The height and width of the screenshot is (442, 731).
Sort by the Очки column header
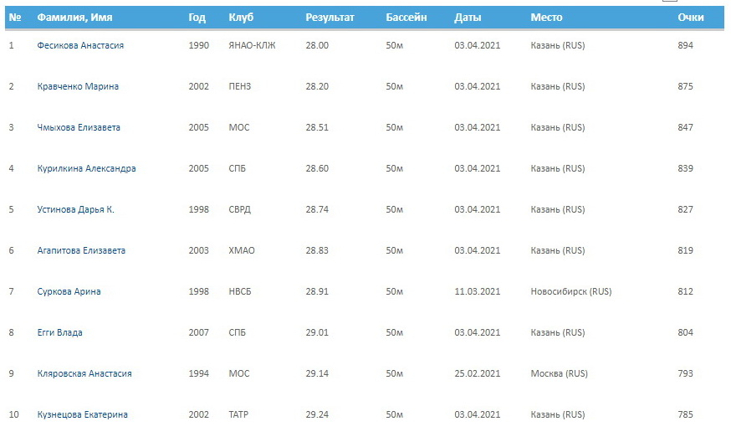pos(691,18)
